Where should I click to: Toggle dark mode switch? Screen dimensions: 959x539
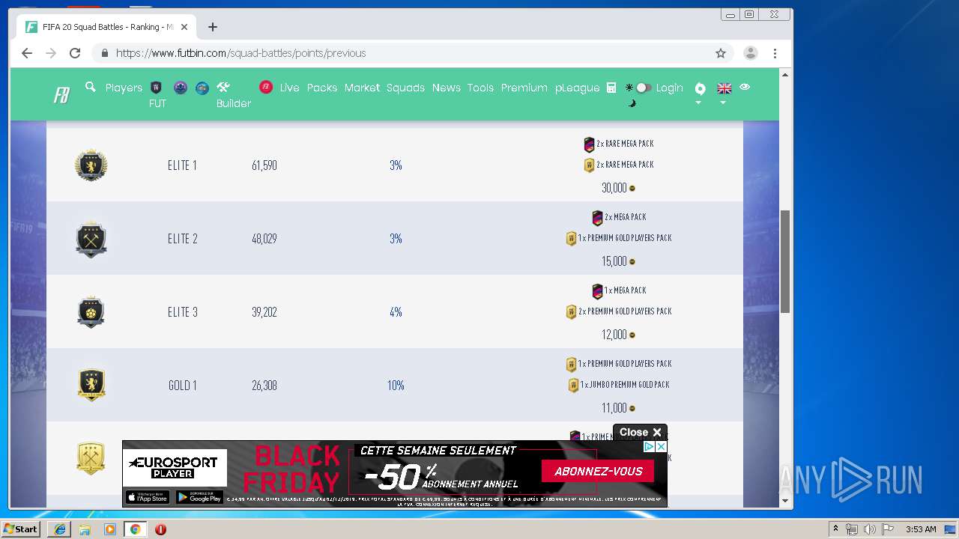(643, 88)
